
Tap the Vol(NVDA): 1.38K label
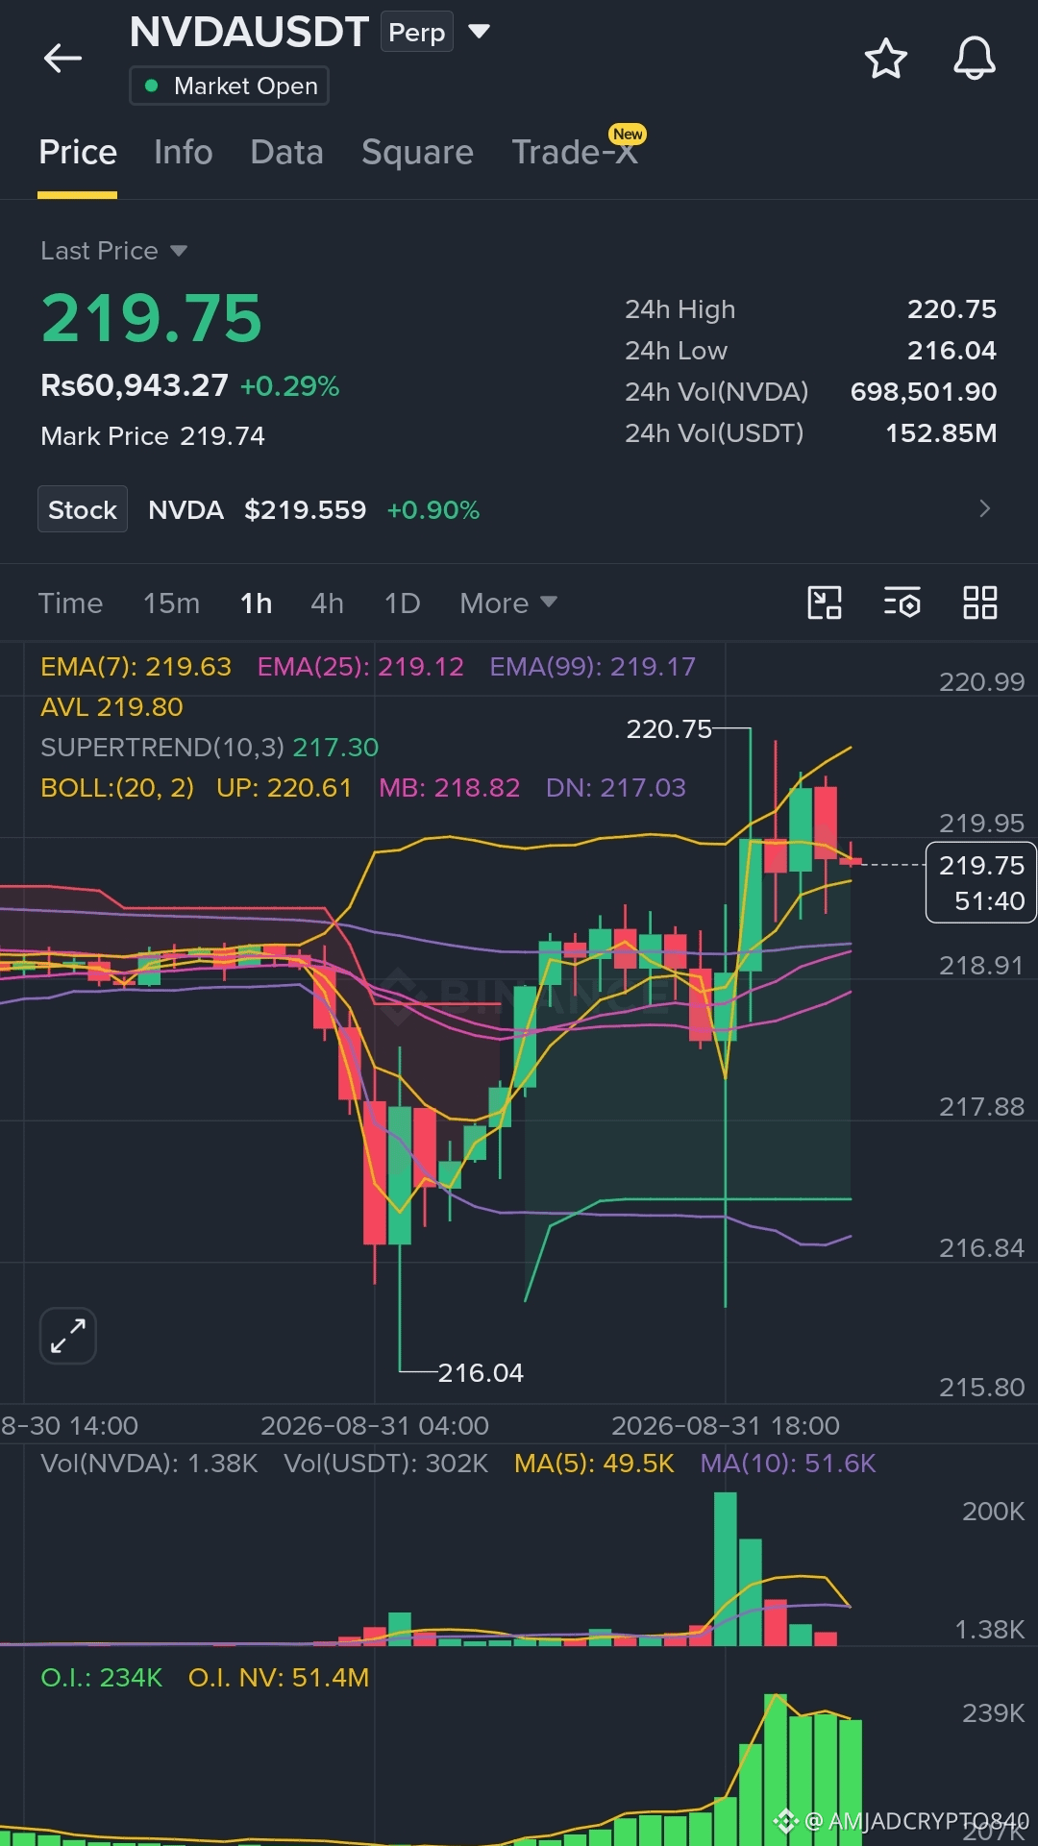click(149, 1463)
